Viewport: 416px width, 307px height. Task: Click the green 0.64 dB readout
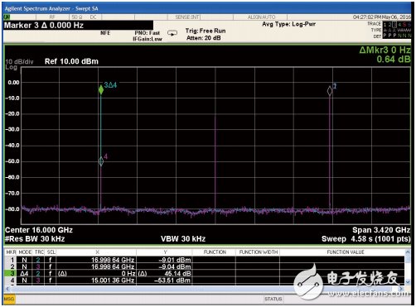point(394,59)
